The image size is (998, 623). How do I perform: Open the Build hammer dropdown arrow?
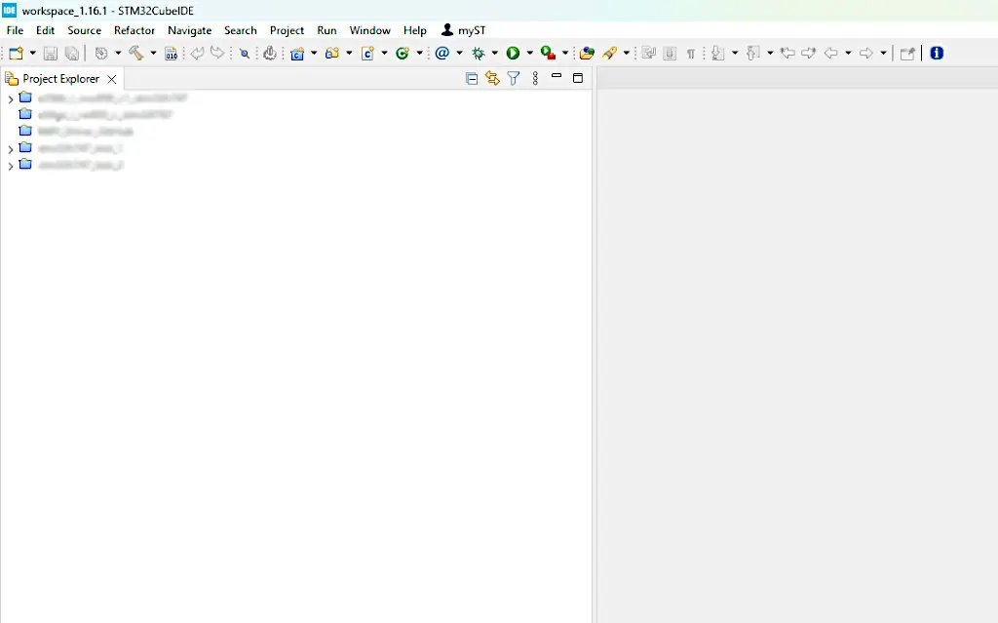point(153,54)
